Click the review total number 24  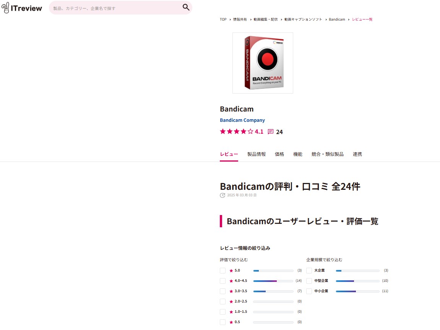[279, 132]
